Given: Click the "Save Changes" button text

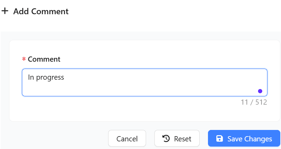Looking at the screenshot, I should (x=250, y=139).
